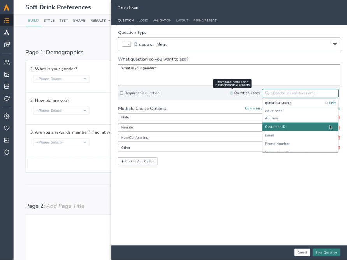
Task: Open the survey list icon in sidebar
Action: pos(7,20)
